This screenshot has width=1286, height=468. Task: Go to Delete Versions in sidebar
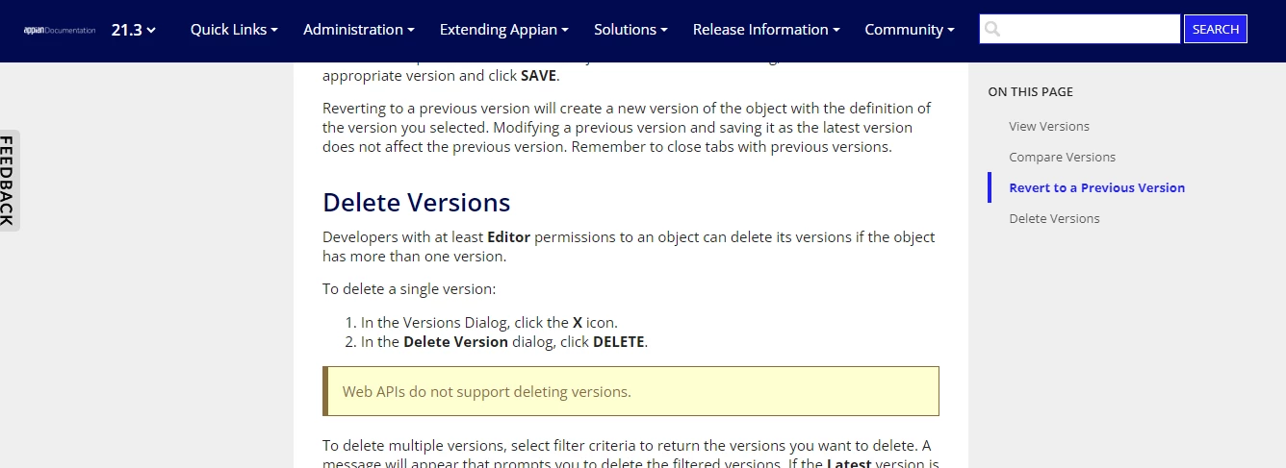(x=1054, y=218)
